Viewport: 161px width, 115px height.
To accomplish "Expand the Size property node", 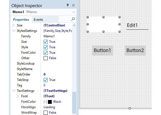I will (13, 25).
